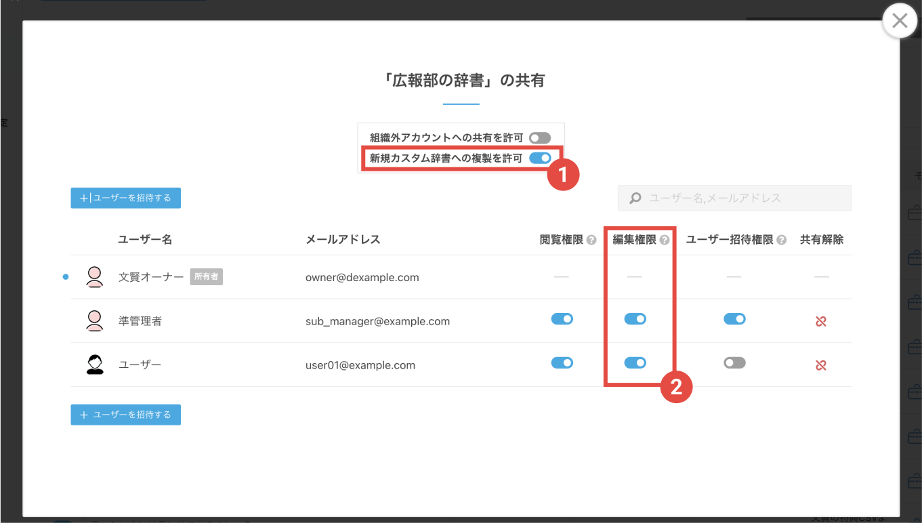Enable ユーザー招待権限 for user01@example.com

[734, 362]
